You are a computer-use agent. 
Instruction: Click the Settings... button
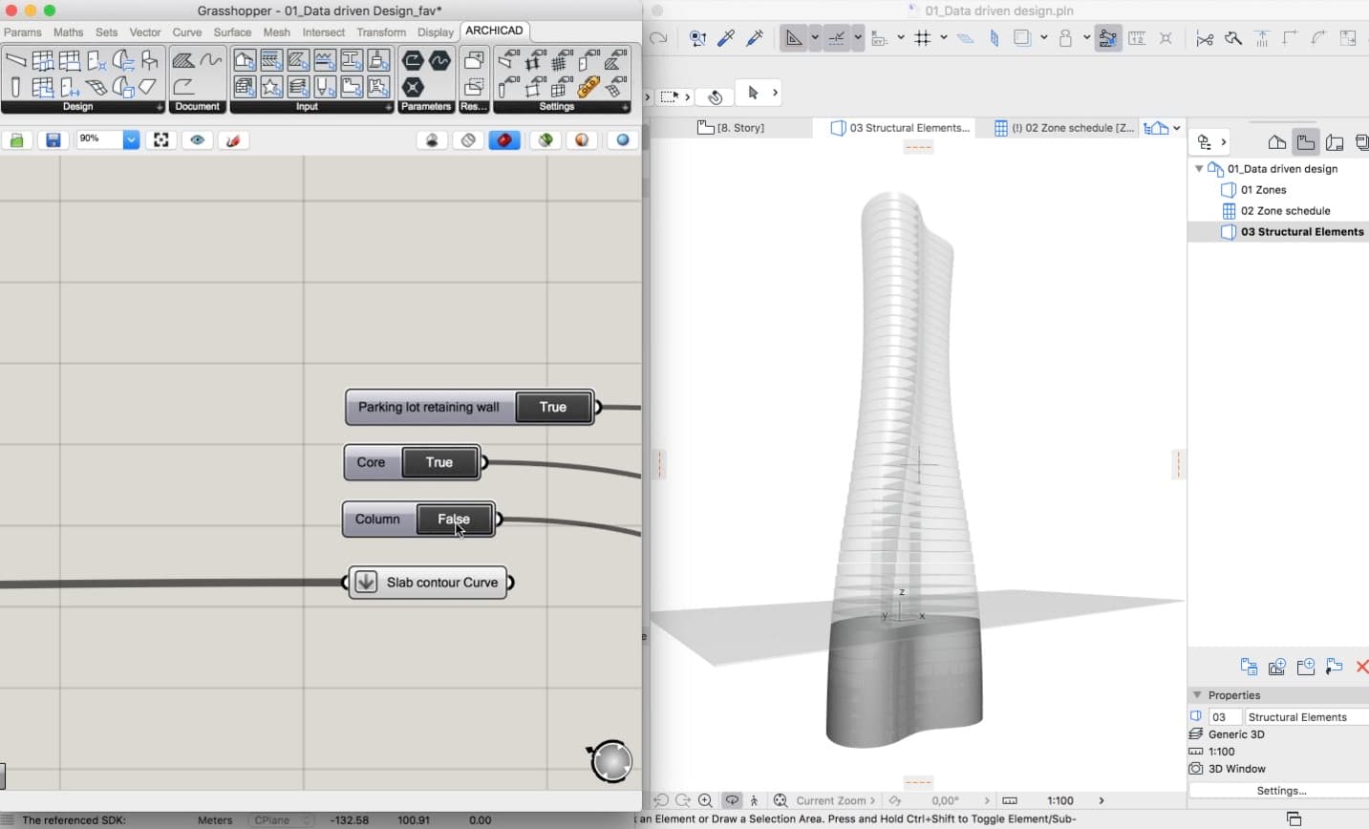coord(1281,791)
